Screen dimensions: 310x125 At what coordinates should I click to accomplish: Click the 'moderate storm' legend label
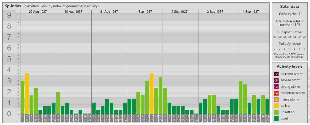click(293, 93)
